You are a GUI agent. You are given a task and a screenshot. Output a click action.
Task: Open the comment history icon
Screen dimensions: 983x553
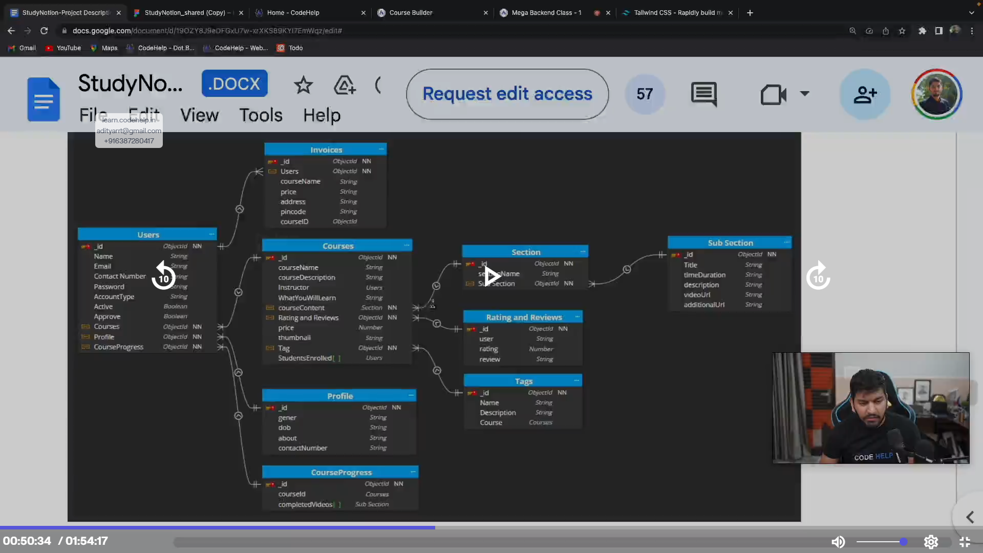pos(704,94)
